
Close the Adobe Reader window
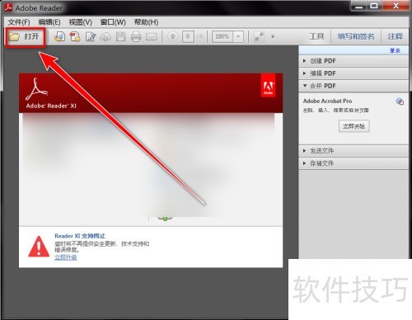click(396, 6)
